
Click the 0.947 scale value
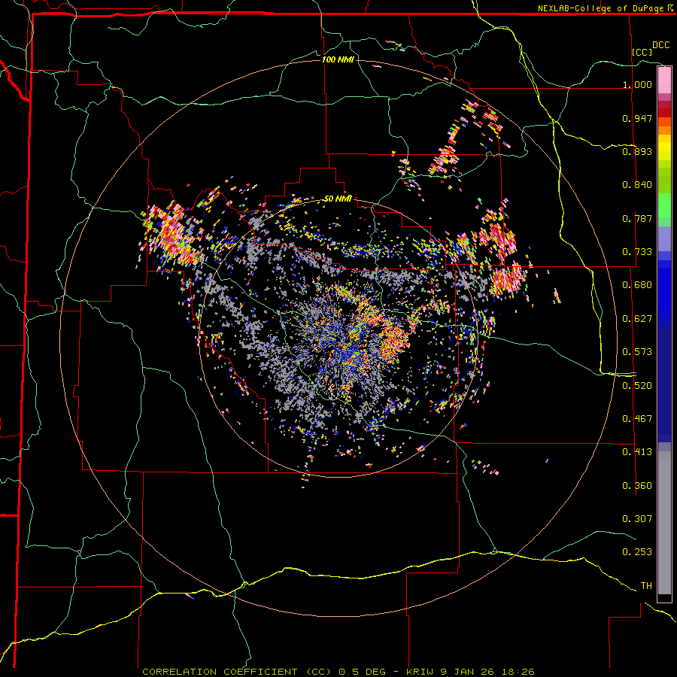tap(637, 118)
